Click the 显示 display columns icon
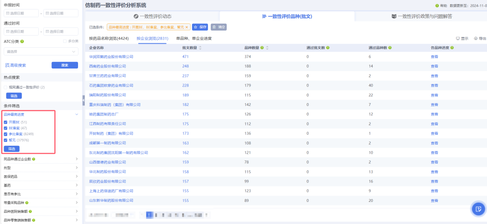Image resolution: width=487 pixels, height=224 pixels. (x=458, y=38)
